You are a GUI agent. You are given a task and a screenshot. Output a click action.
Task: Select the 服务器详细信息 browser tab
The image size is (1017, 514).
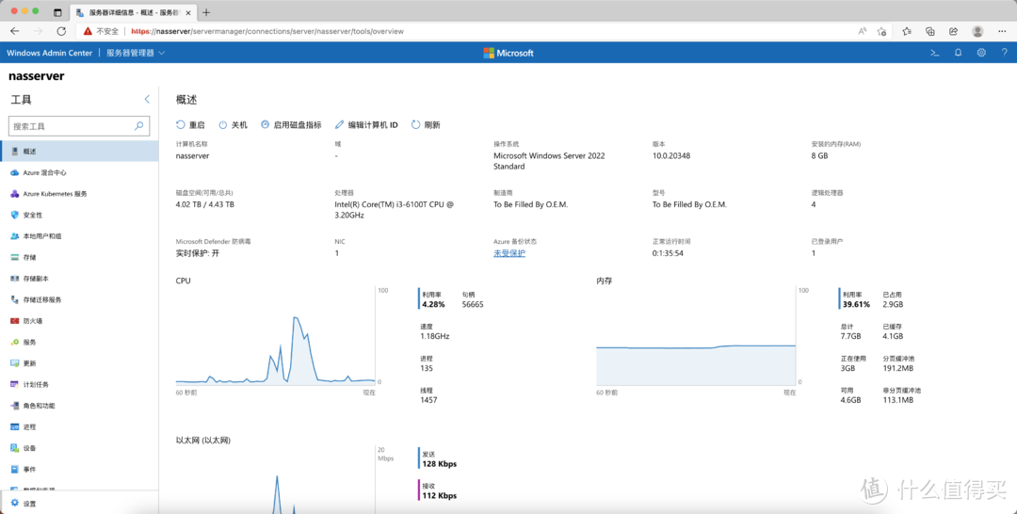[133, 12]
